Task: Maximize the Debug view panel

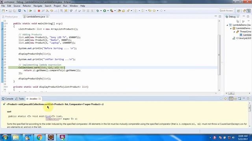Action: pyautogui.click(x=248, y=16)
